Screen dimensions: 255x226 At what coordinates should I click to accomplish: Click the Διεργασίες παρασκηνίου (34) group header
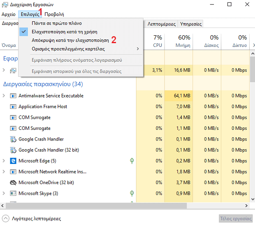(43, 84)
